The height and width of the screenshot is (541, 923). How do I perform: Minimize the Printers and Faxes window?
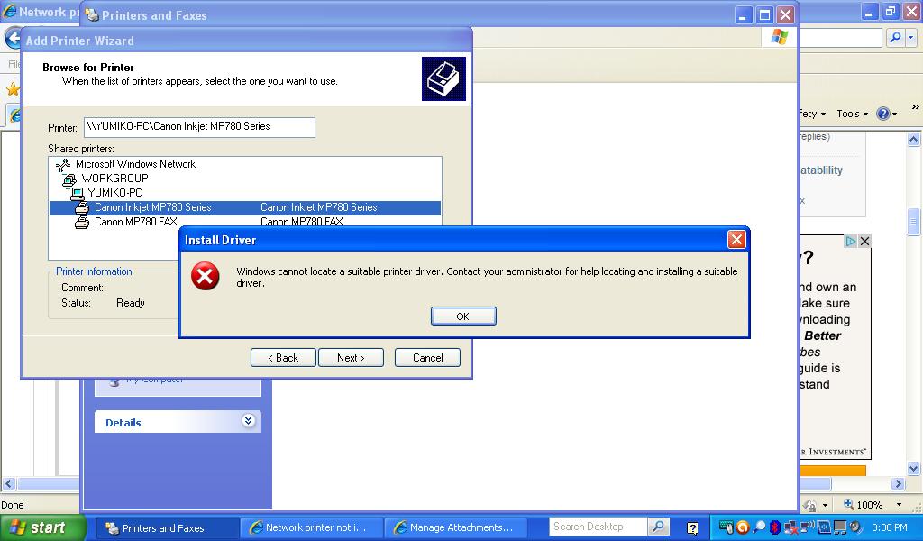coord(744,14)
